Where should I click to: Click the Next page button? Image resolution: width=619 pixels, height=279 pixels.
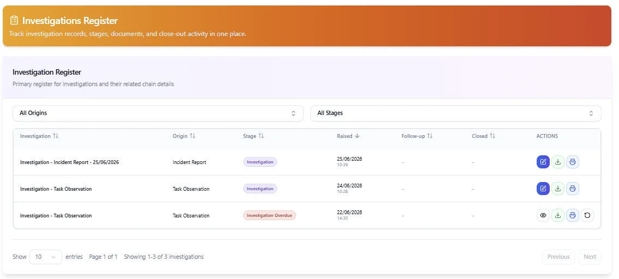(x=590, y=257)
